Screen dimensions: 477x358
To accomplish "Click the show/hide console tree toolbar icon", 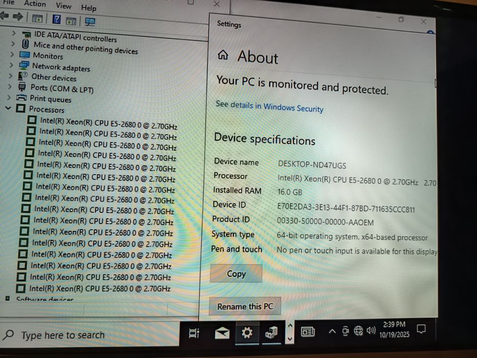I will [x=37, y=18].
